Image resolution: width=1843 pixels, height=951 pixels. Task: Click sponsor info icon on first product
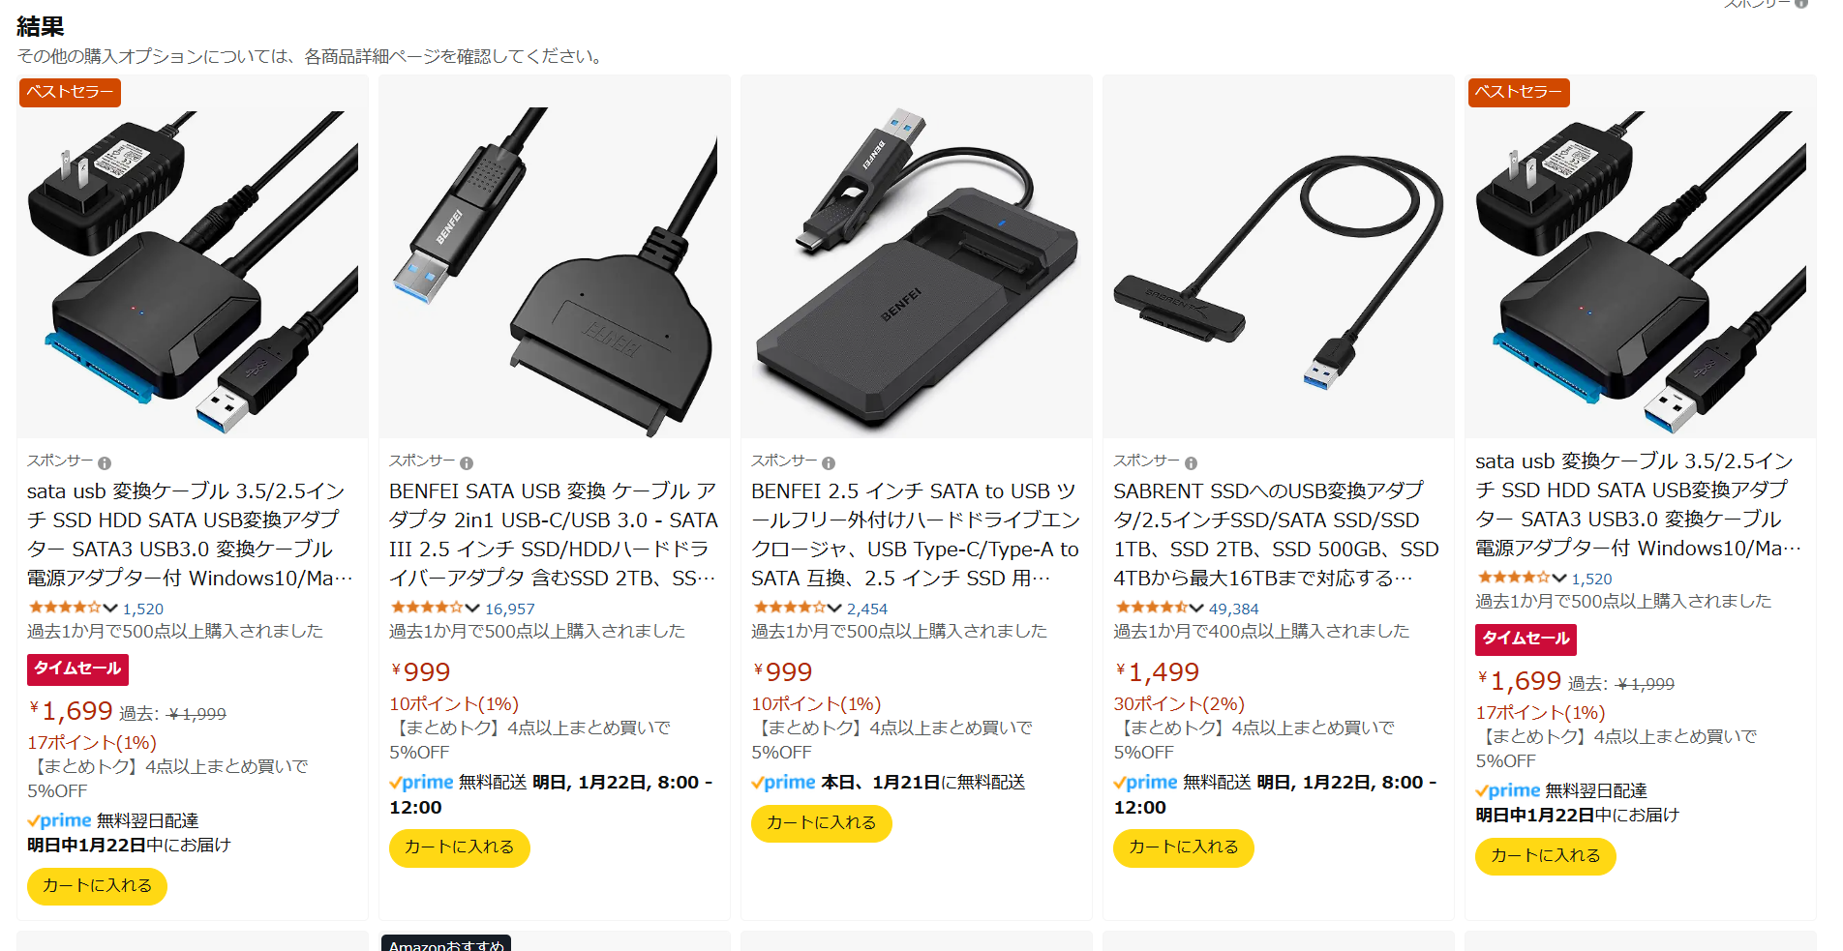pyautogui.click(x=105, y=463)
